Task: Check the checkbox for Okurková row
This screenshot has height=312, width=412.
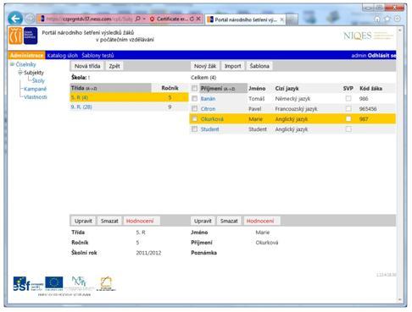Action: [x=194, y=118]
